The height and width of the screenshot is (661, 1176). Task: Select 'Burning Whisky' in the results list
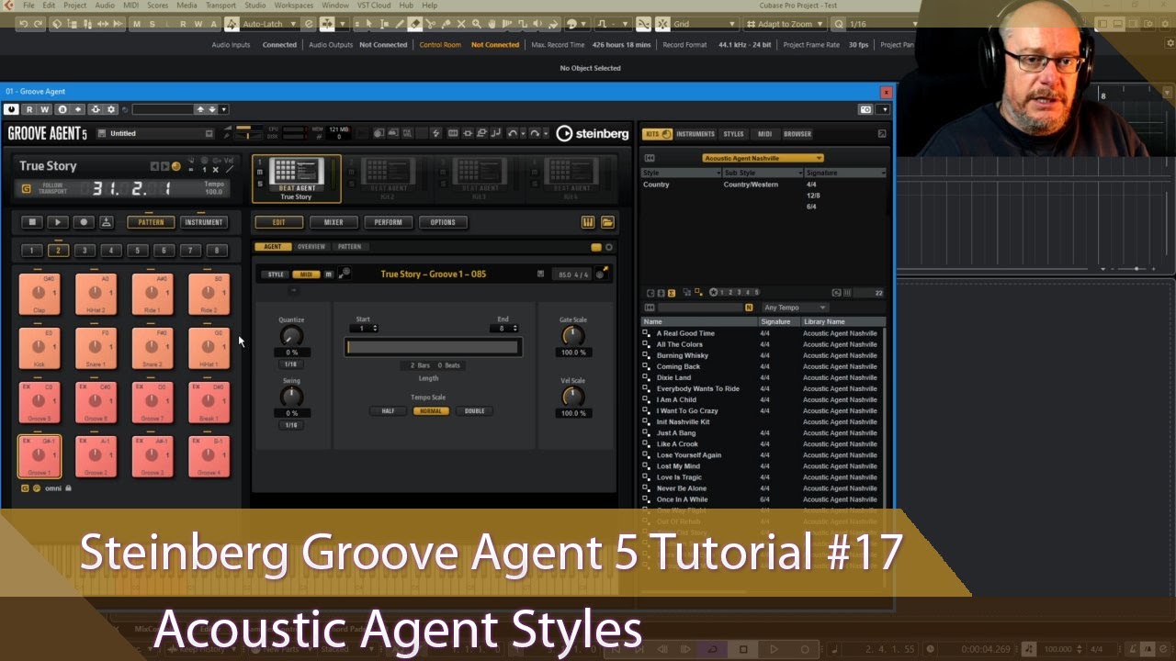point(683,355)
